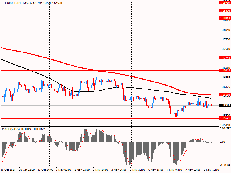Click the 1.16695 price scale value

pyautogui.click(x=225, y=78)
